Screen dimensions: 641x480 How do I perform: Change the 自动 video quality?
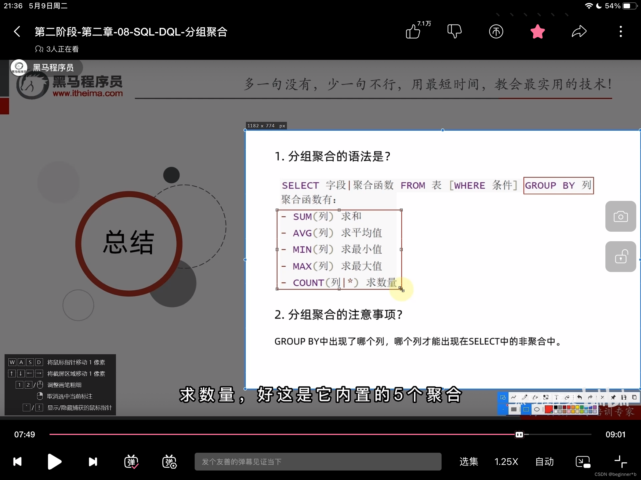coord(545,462)
